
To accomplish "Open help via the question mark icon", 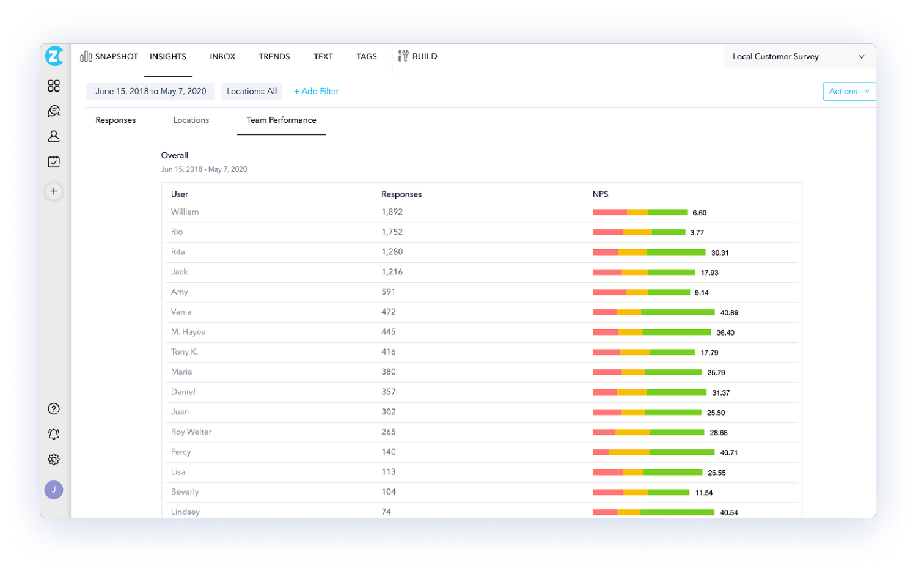I will tap(54, 408).
